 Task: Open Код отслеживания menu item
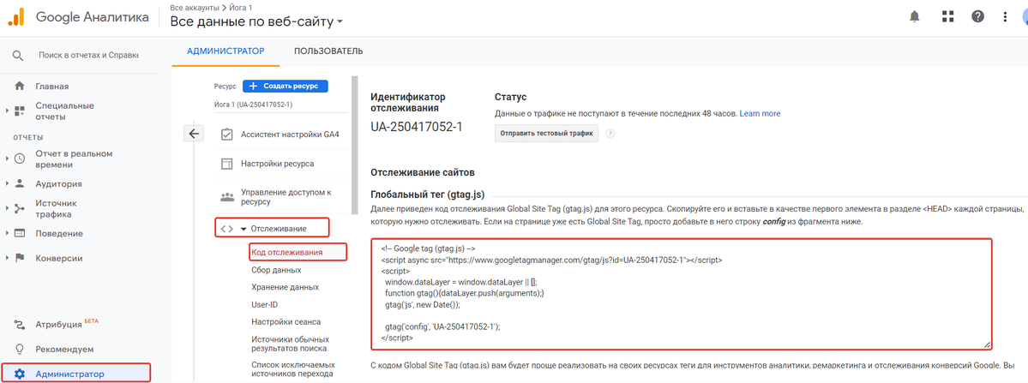286,252
